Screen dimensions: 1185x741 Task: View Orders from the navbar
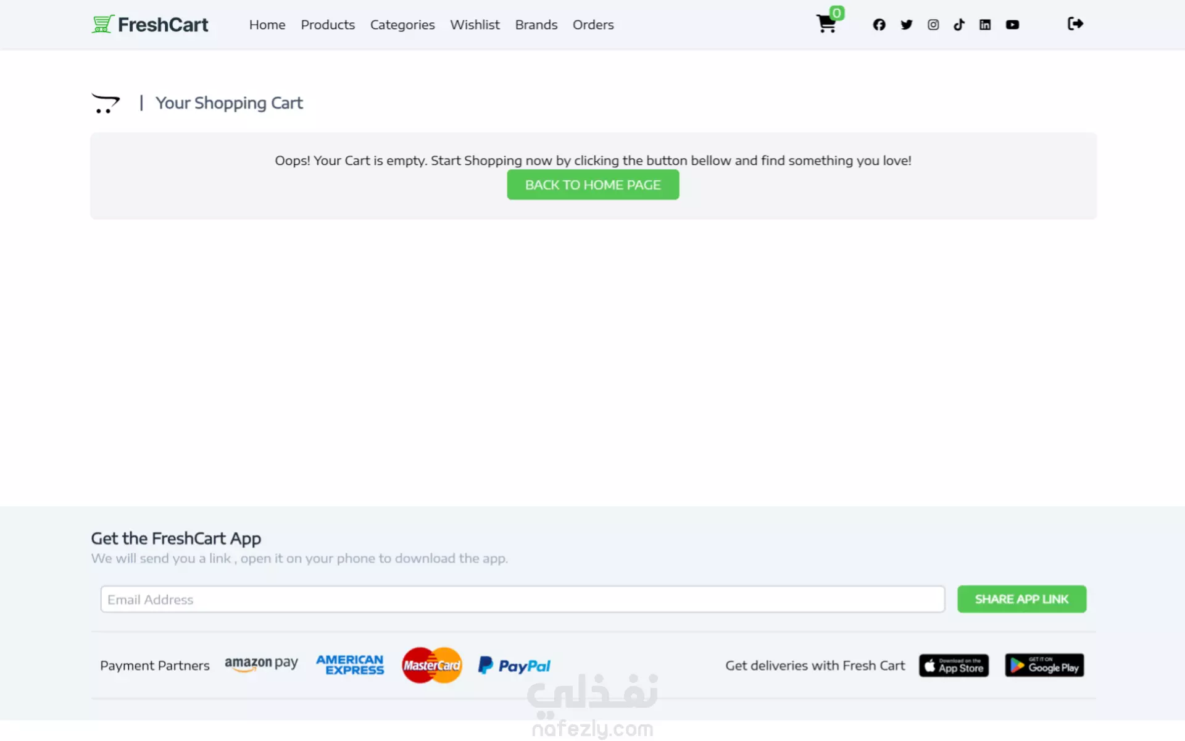pos(593,25)
